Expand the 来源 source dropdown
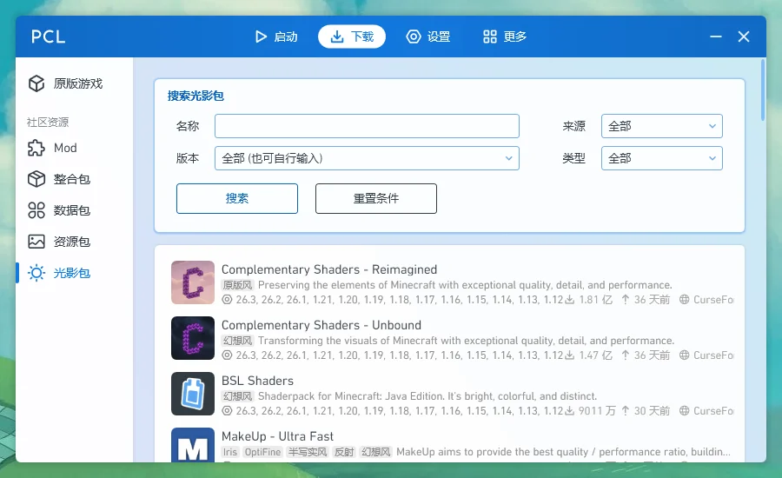Viewport: 782px width, 478px height. pyautogui.click(x=662, y=126)
